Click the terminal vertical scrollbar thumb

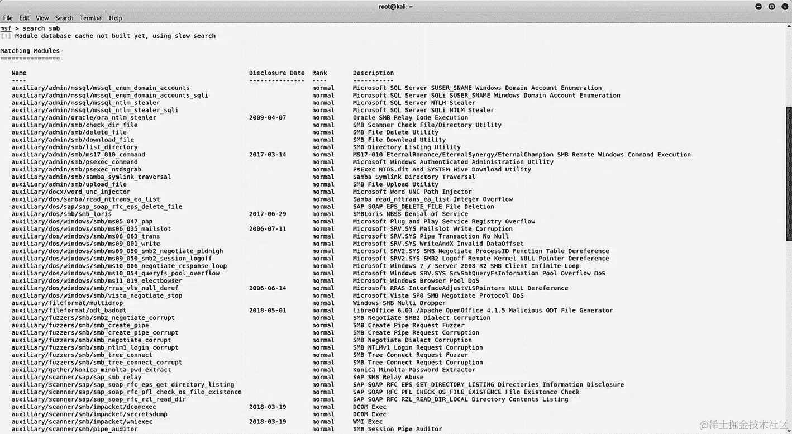(x=789, y=173)
